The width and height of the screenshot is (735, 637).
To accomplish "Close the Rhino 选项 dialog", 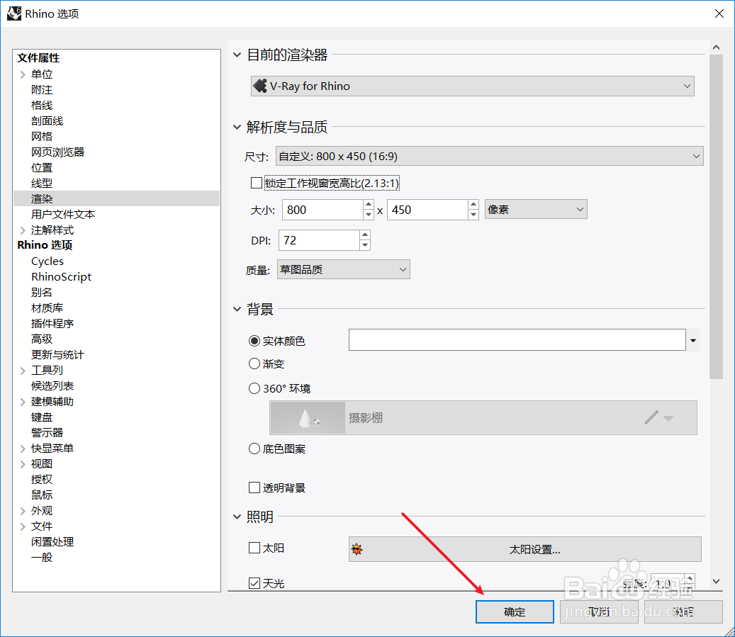I will 719,13.
